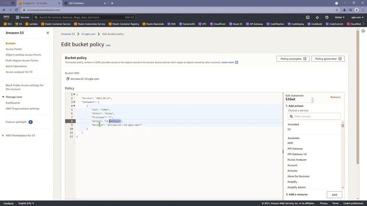Bookmark the page with the star icon
Screen dimensions: 367x206
(337, 10)
